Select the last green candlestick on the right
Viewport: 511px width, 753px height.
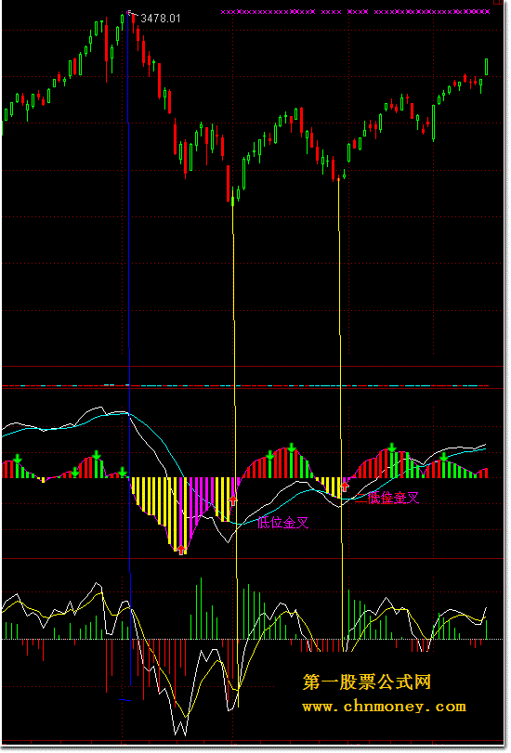(487, 67)
